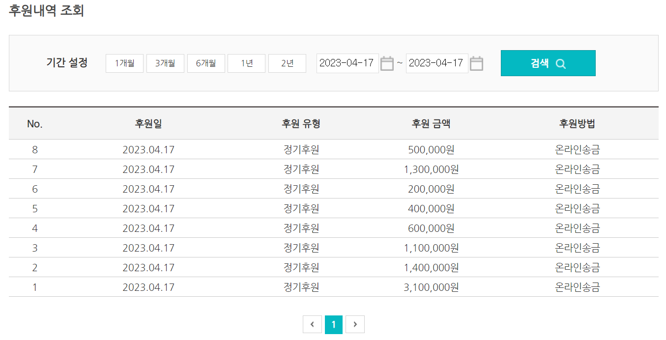Viewport: 666px width, 340px height.
Task: Click the start date input field
Action: click(347, 63)
